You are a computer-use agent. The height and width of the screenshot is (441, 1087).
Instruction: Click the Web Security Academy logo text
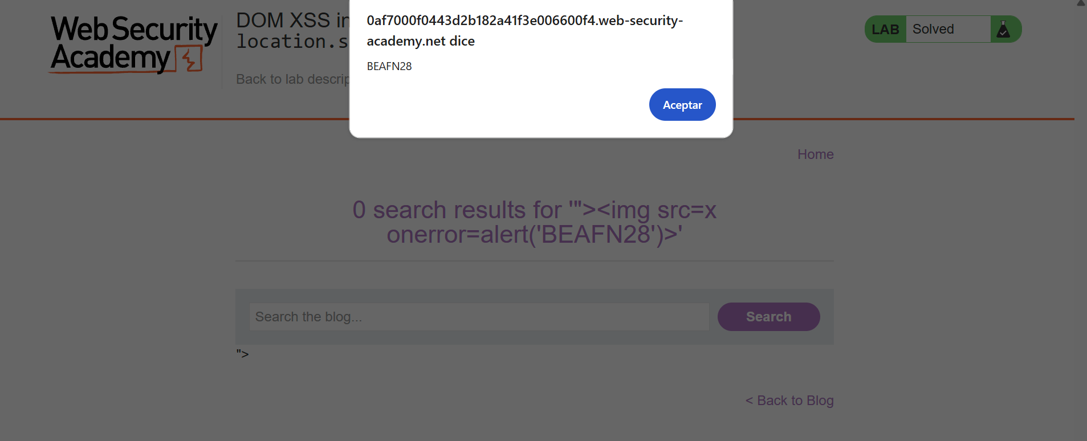pos(133,43)
